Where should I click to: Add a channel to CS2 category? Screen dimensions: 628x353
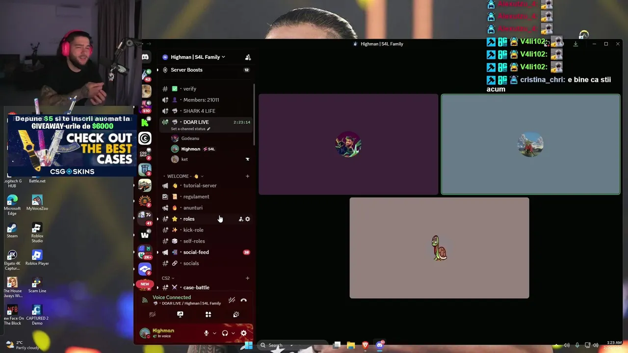coord(247,278)
